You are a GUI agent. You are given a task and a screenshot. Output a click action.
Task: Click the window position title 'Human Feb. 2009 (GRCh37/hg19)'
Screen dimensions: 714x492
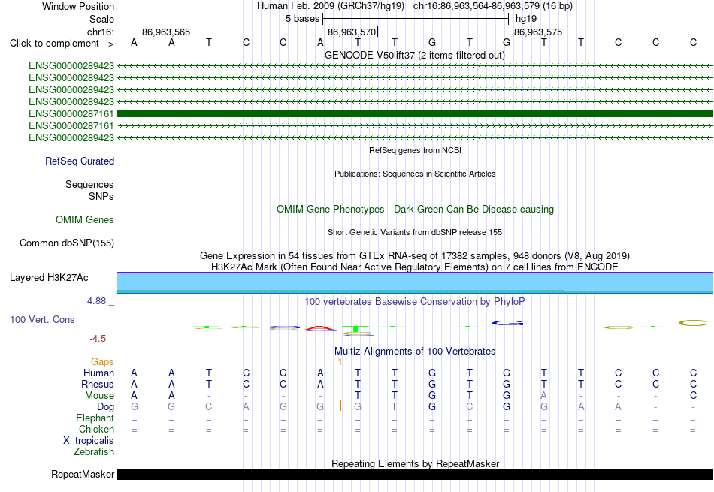click(331, 6)
